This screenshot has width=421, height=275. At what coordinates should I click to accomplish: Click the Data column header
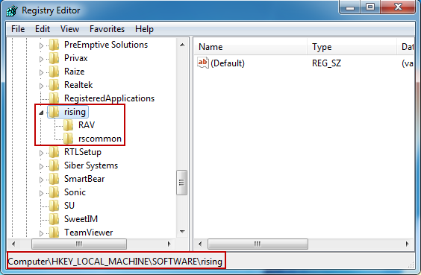pyautogui.click(x=405, y=47)
